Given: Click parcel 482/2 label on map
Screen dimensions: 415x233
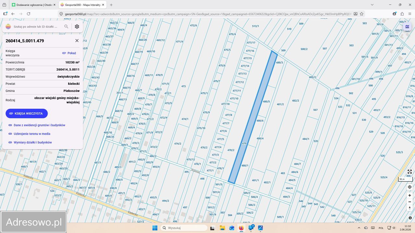Looking at the screenshot, I should [x=295, y=101].
